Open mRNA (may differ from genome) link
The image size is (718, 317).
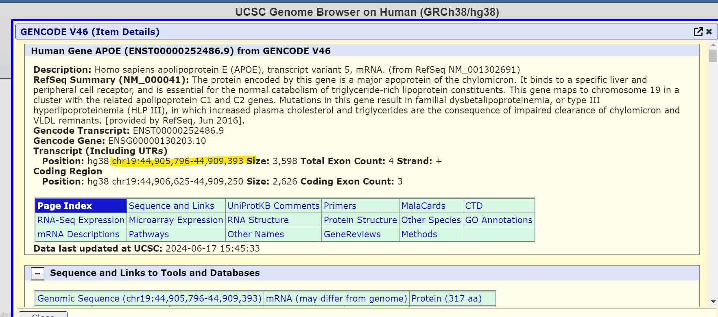(x=336, y=299)
